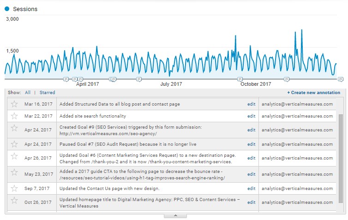348x220 pixels.
Task: Star the Mar 16, 2017 annotation
Action: (x=14, y=104)
